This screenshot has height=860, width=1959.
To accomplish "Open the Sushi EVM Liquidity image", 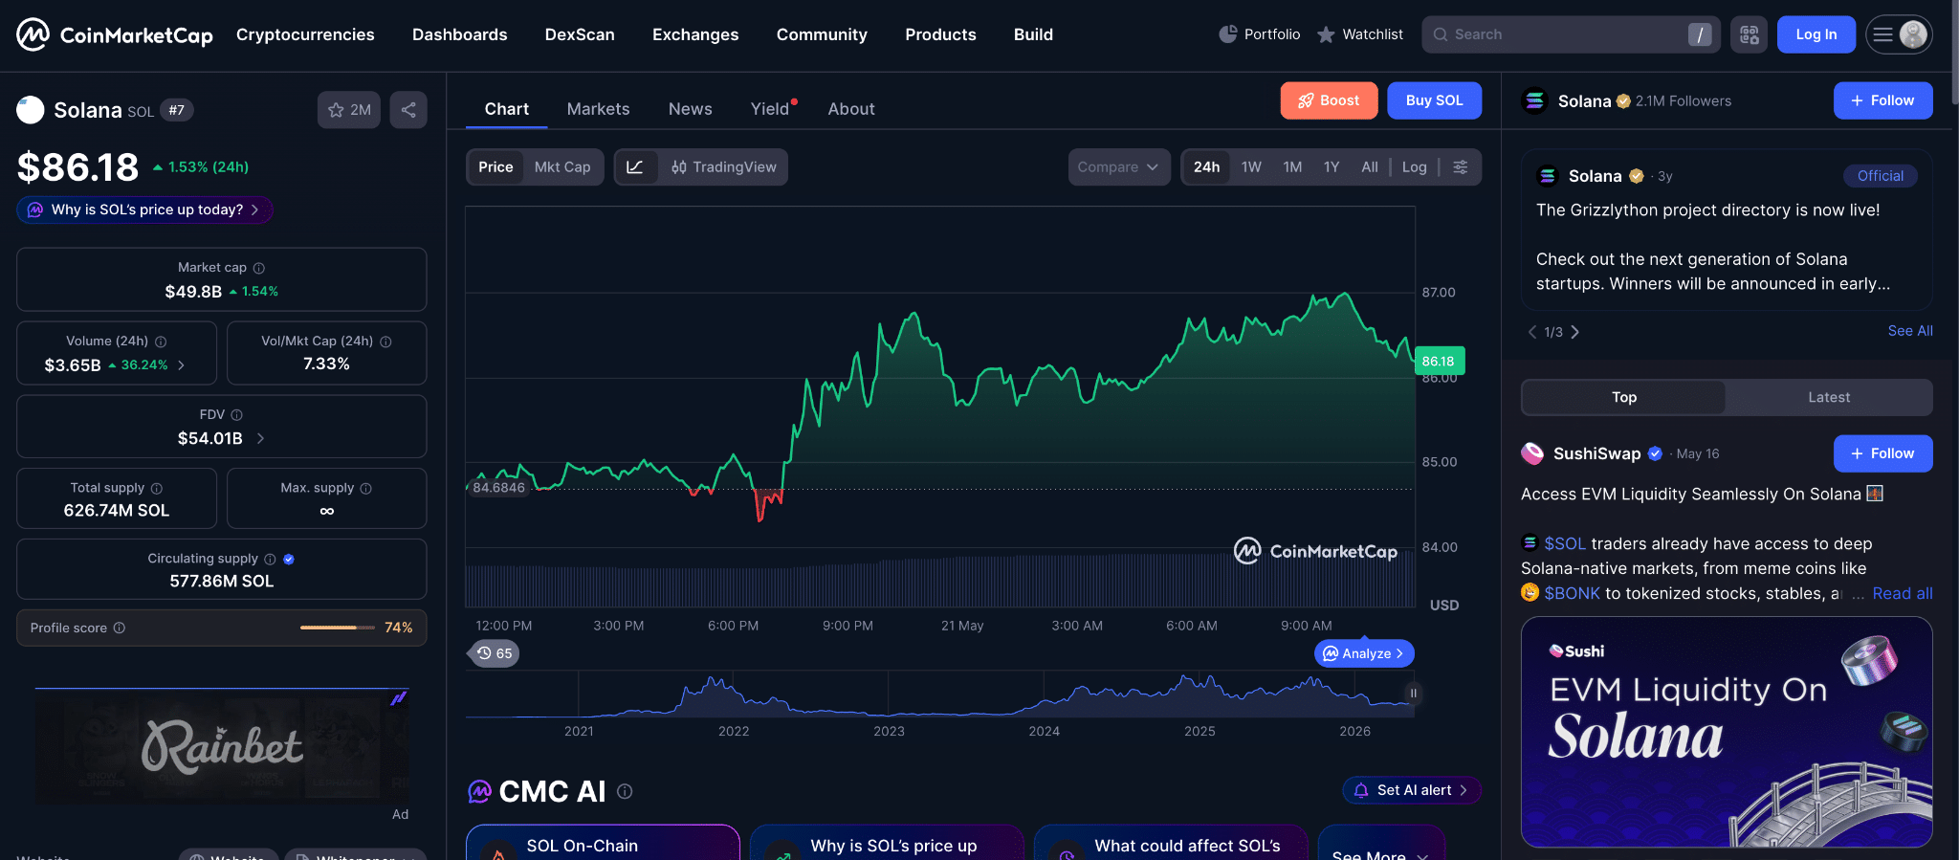I will pos(1726,732).
